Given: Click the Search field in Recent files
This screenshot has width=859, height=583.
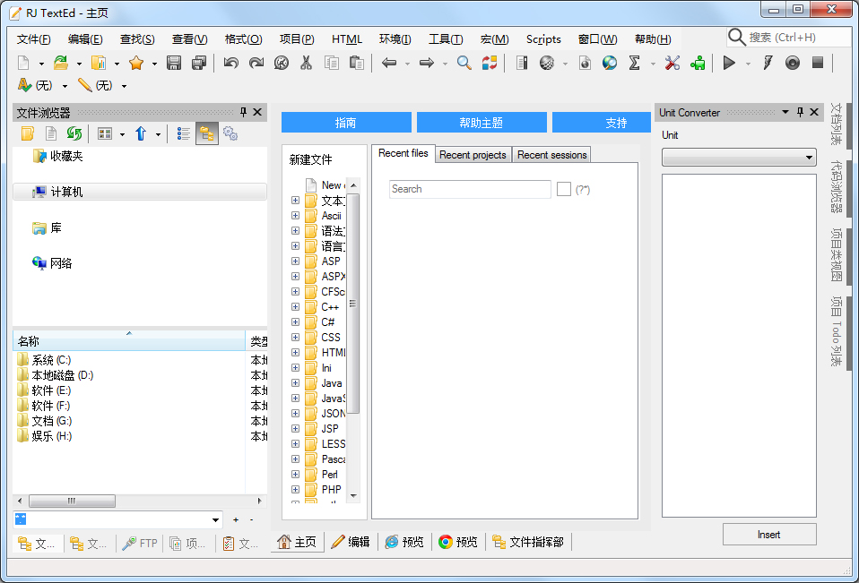Looking at the screenshot, I should [x=470, y=189].
